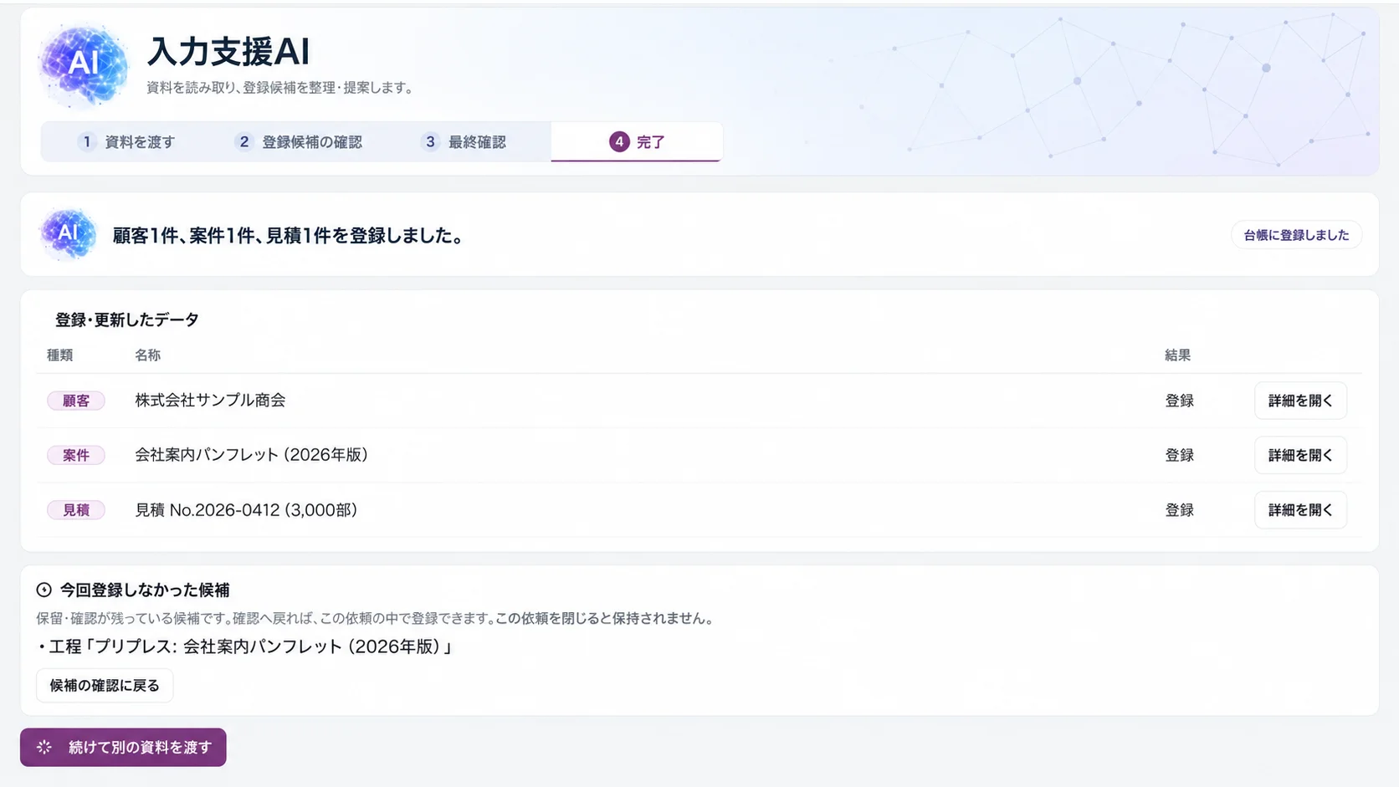Click the 今回登録しなかった候補 heading
Viewport: 1399px width, 787px height.
pos(145,590)
